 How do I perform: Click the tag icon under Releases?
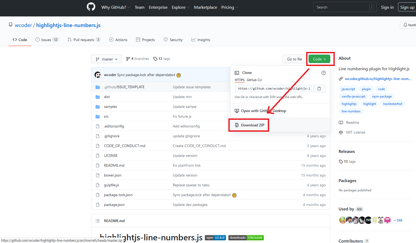point(341,162)
